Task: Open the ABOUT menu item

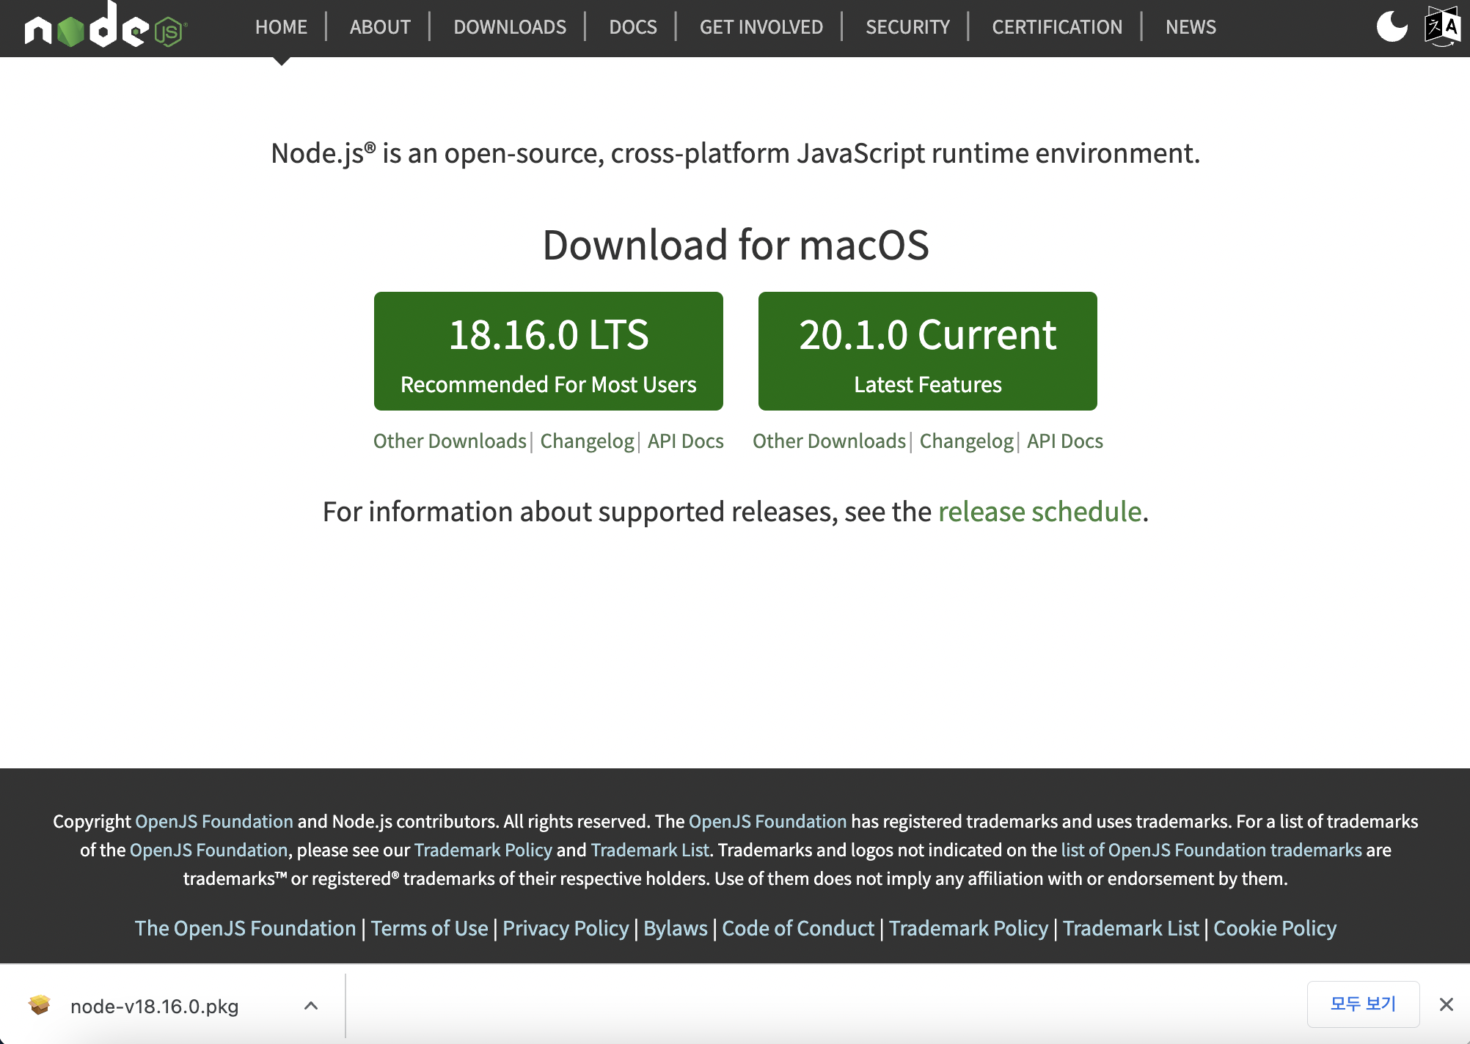Action: 380,27
